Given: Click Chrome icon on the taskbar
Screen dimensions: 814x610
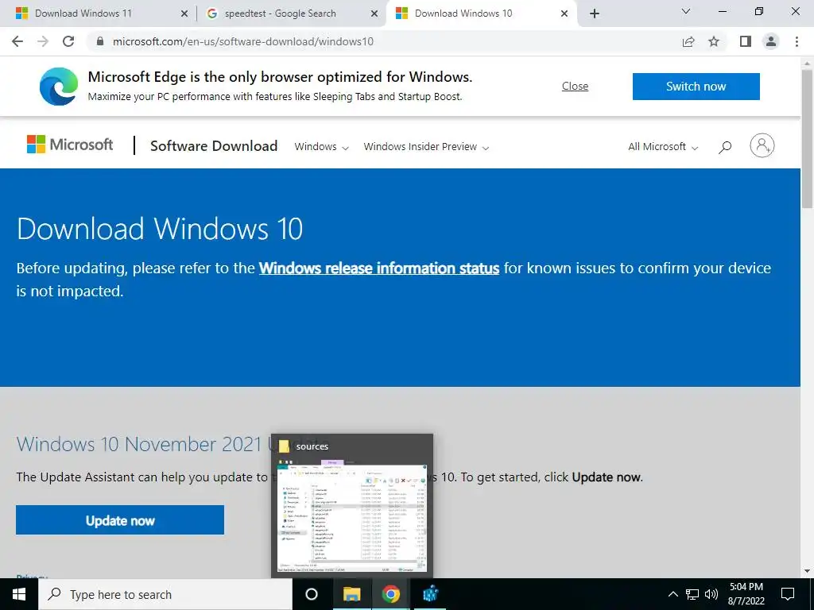Looking at the screenshot, I should [391, 594].
